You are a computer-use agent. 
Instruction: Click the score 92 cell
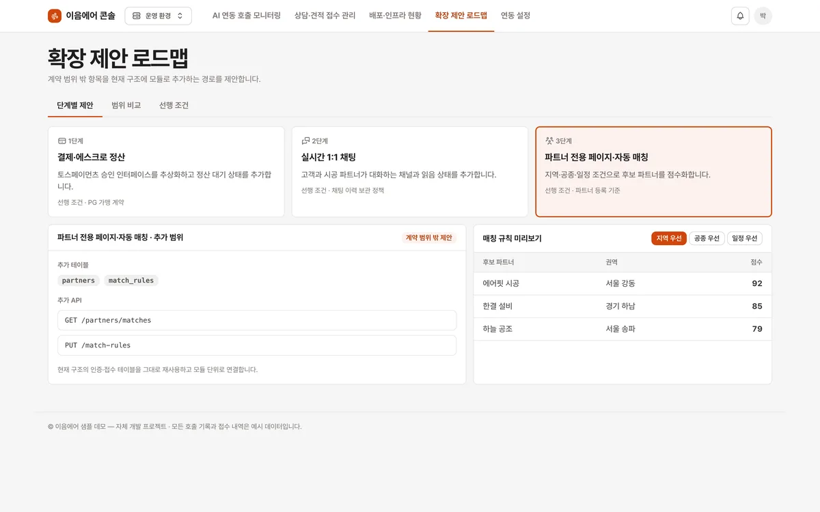[757, 283]
